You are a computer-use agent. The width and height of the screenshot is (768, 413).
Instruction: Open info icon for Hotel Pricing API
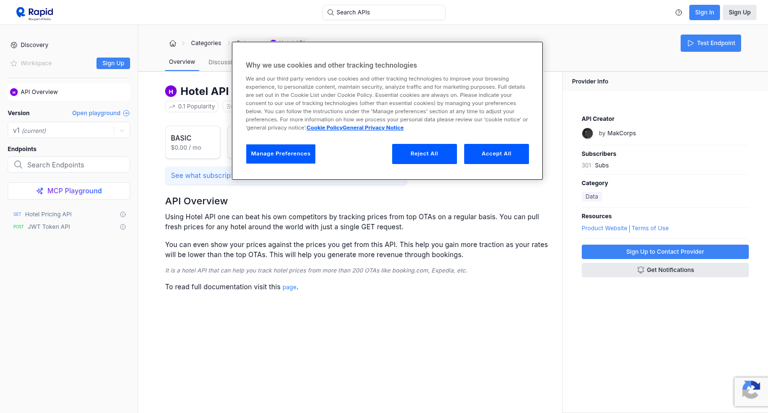pyautogui.click(x=123, y=214)
